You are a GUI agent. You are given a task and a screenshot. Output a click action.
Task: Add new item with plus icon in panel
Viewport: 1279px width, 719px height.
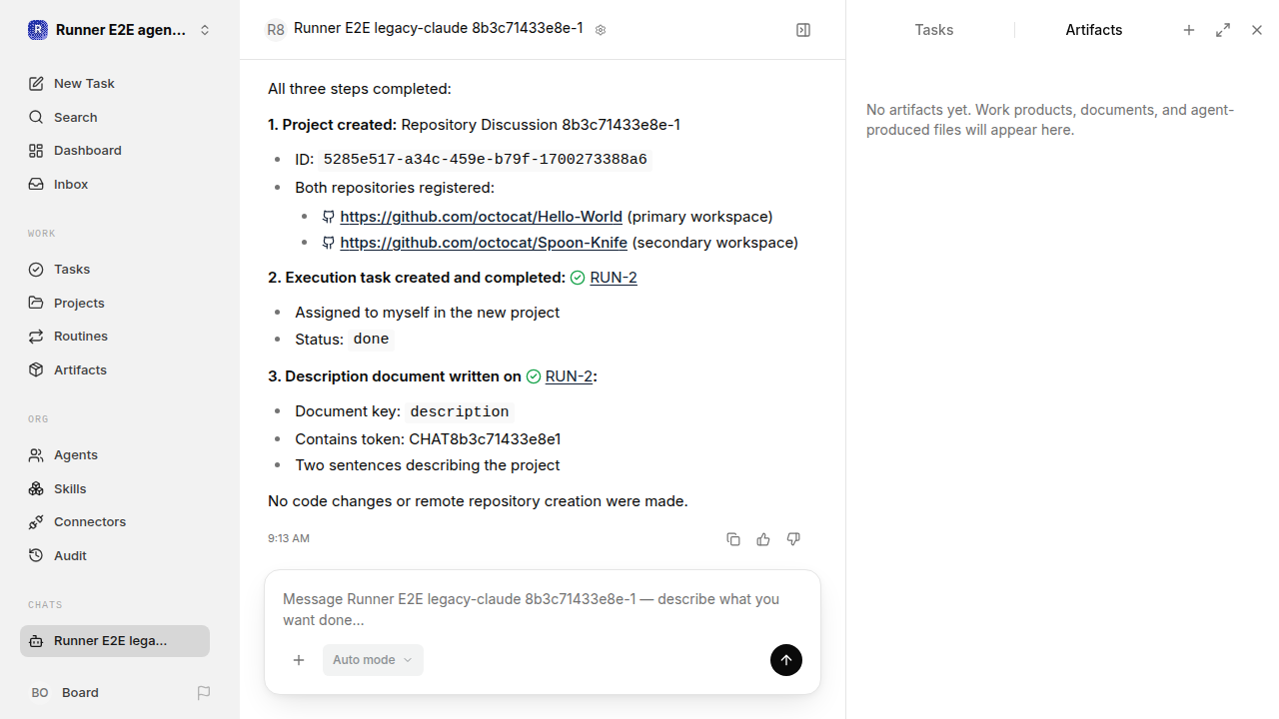(x=1189, y=30)
